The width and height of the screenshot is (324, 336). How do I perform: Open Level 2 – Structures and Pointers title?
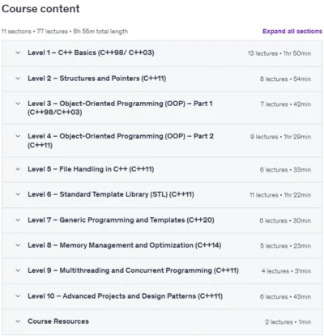(x=97, y=79)
